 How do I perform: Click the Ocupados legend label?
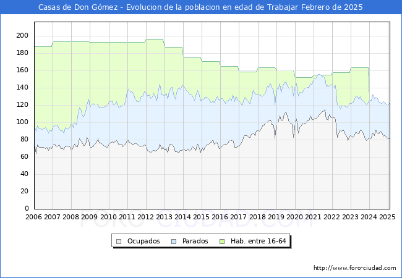click(x=143, y=241)
